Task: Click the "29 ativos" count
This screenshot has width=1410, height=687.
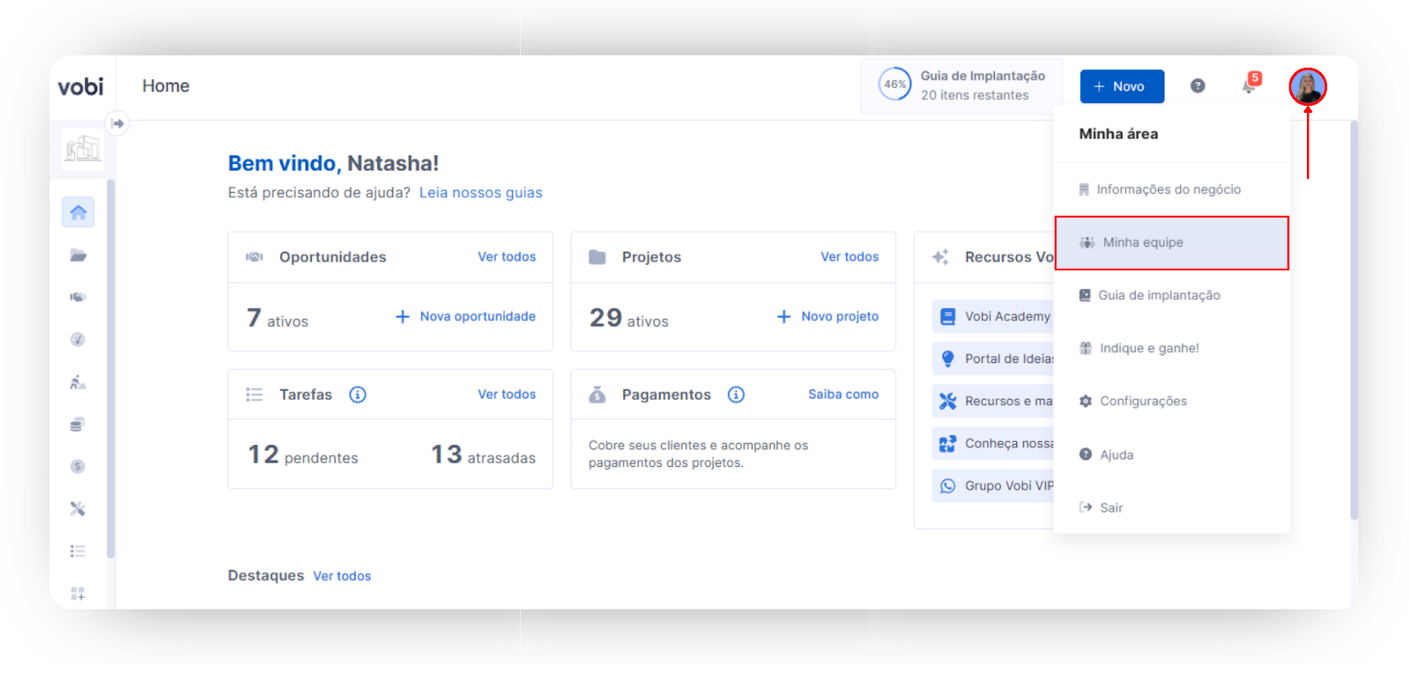Action: (629, 318)
